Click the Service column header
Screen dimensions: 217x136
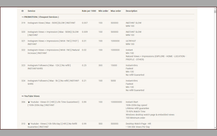(32, 11)
